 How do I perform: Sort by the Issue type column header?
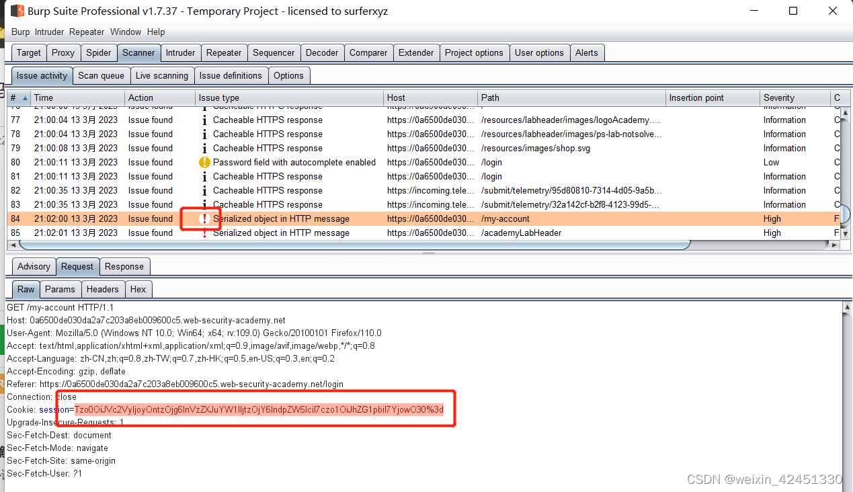click(x=290, y=98)
